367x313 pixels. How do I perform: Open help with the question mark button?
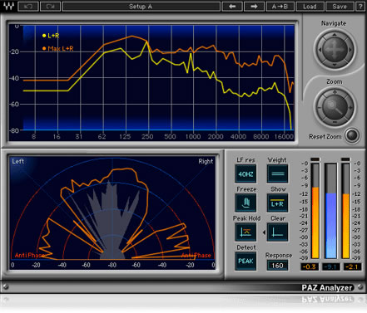click(360, 7)
